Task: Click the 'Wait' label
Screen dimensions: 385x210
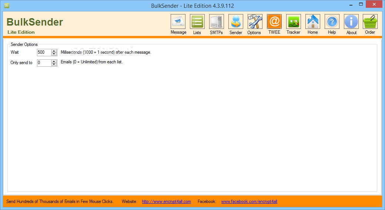Action: click(14, 52)
